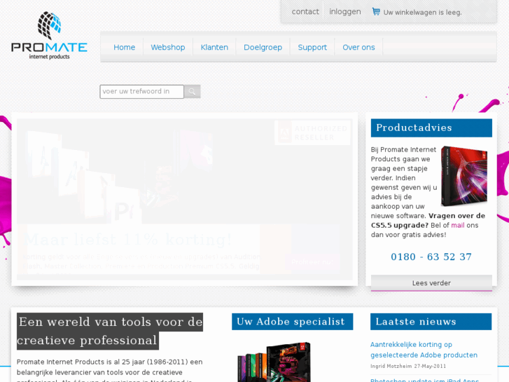The width and height of the screenshot is (509, 382).
Task: Click the Adobe CS5.5 box image in Productadvies
Action: click(464, 176)
